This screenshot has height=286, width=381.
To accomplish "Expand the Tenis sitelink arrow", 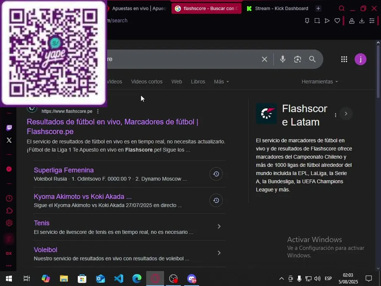I will (219, 226).
